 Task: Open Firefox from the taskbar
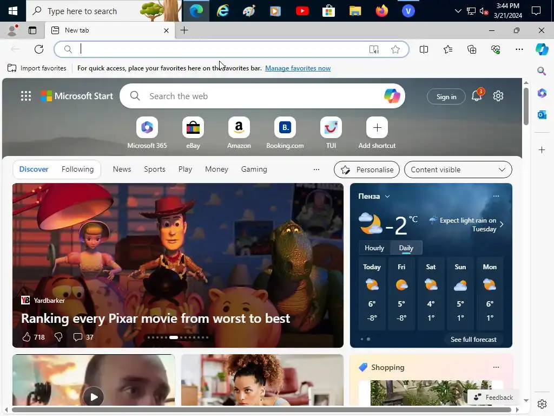pos(381,11)
